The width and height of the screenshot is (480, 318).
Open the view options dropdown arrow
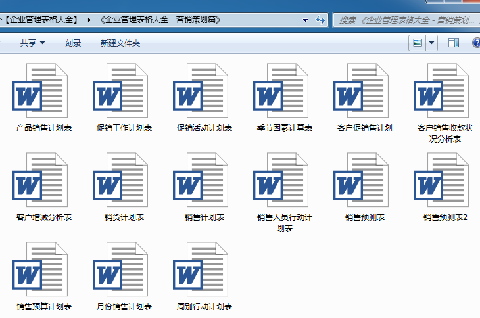(x=431, y=43)
